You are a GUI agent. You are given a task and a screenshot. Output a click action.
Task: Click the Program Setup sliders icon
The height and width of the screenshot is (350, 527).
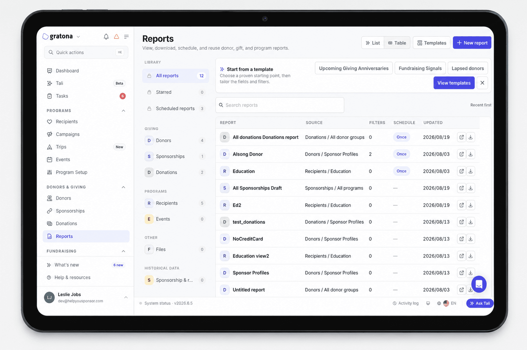[50, 172]
